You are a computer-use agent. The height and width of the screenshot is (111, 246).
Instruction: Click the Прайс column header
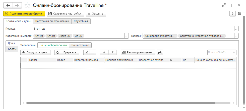[65, 60]
